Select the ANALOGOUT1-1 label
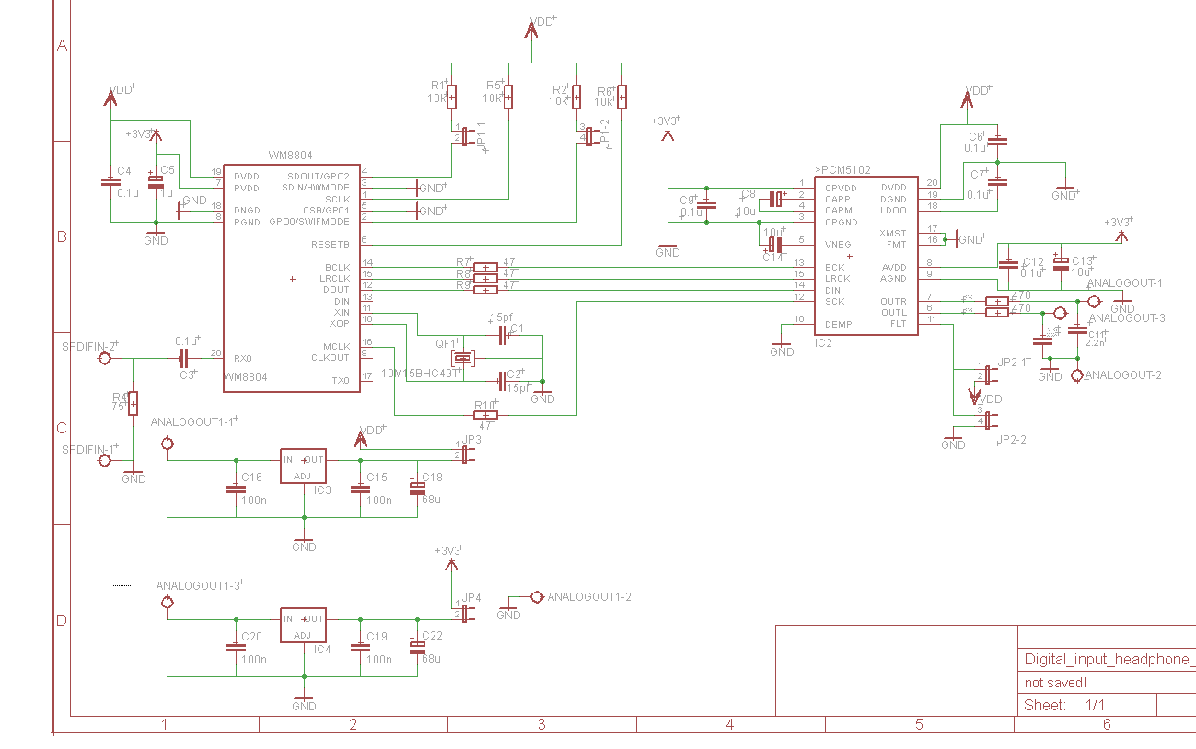1196x749 pixels. (194, 421)
